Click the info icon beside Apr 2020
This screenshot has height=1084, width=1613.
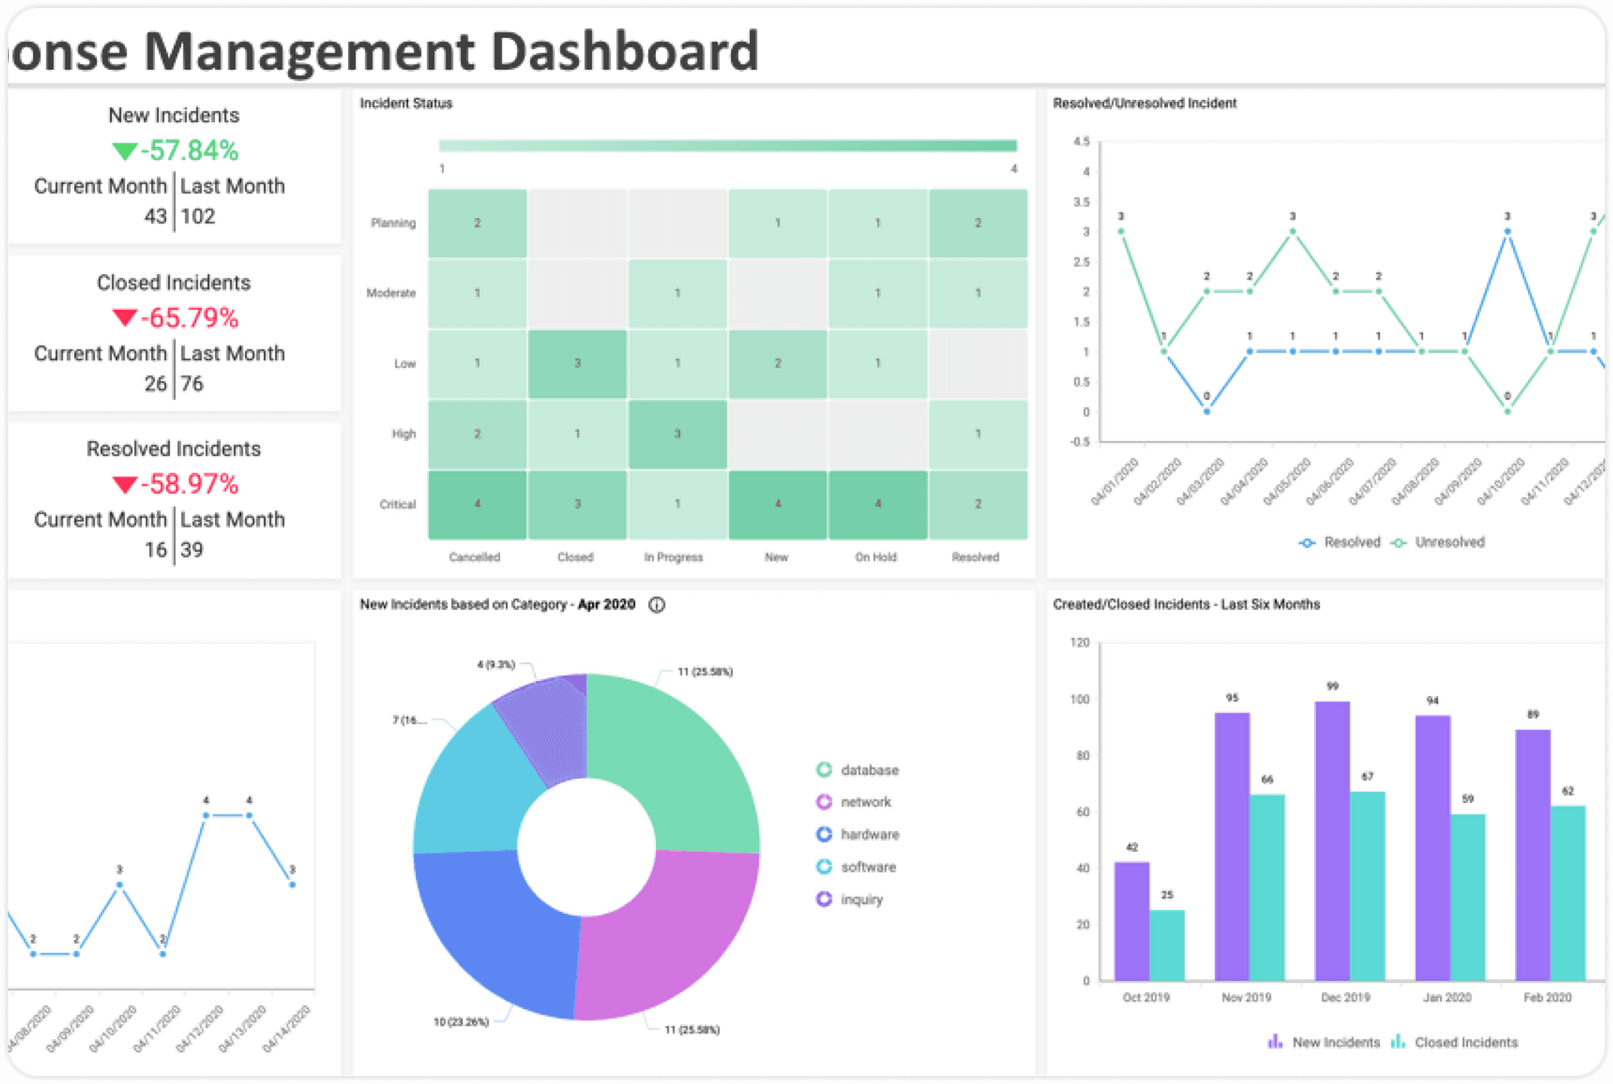(657, 605)
